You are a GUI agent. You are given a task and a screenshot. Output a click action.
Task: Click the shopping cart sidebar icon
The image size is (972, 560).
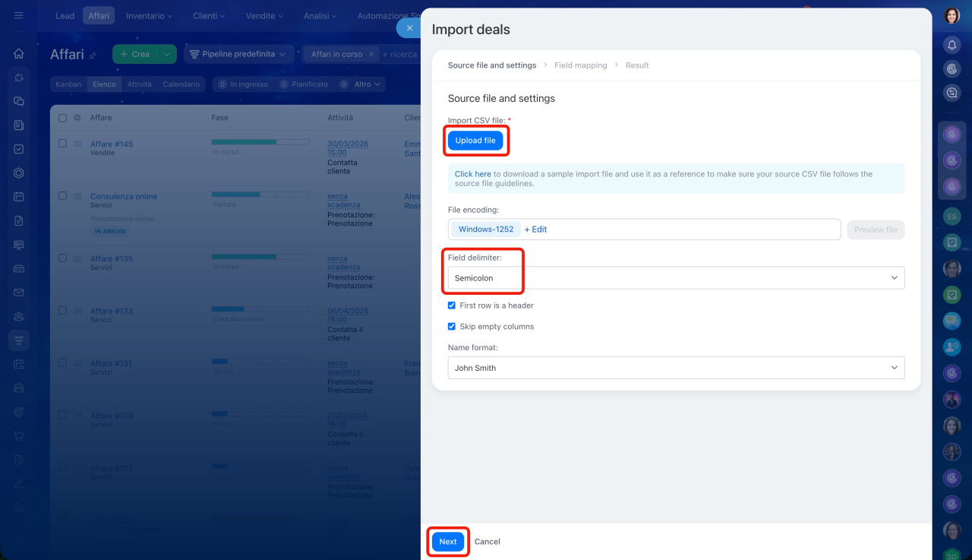(x=19, y=436)
